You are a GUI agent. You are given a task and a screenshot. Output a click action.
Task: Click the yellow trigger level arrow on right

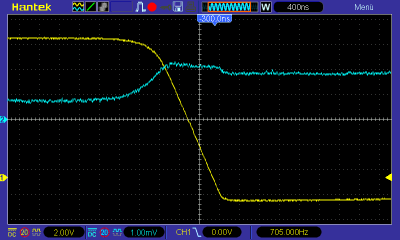(x=388, y=177)
